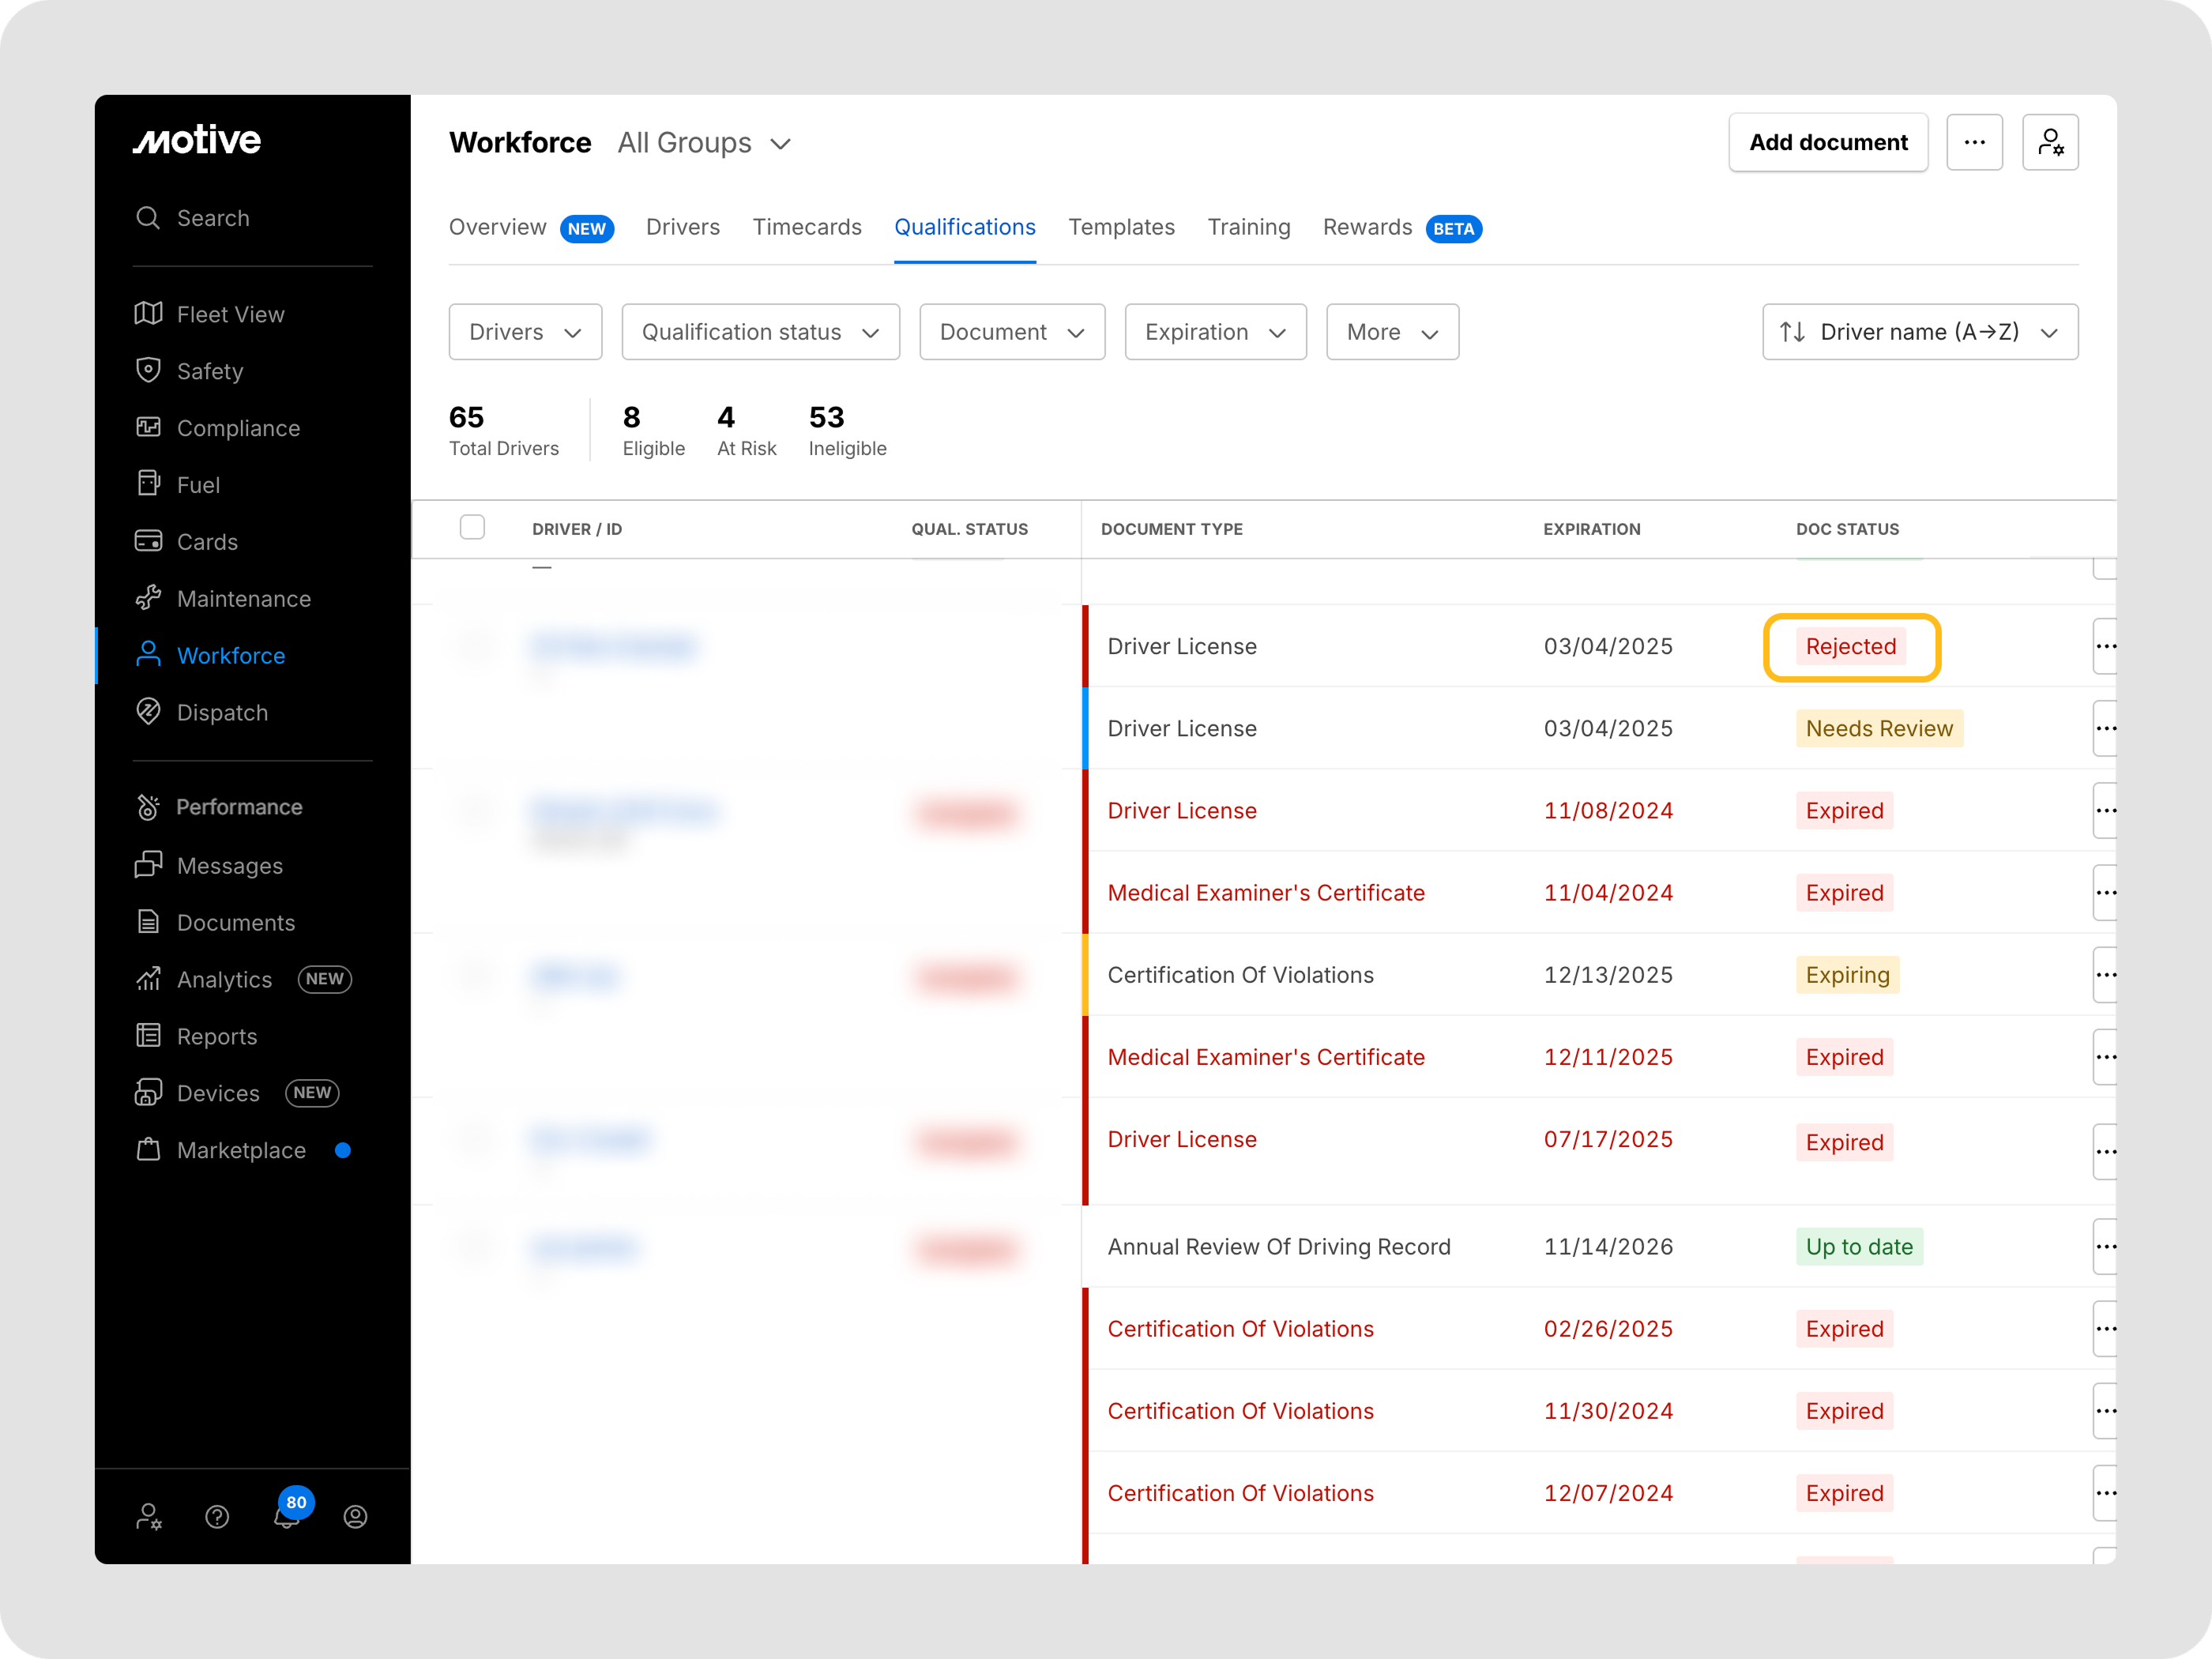This screenshot has width=2212, height=1659.
Task: Switch to the Training tab
Action: coord(1248,227)
